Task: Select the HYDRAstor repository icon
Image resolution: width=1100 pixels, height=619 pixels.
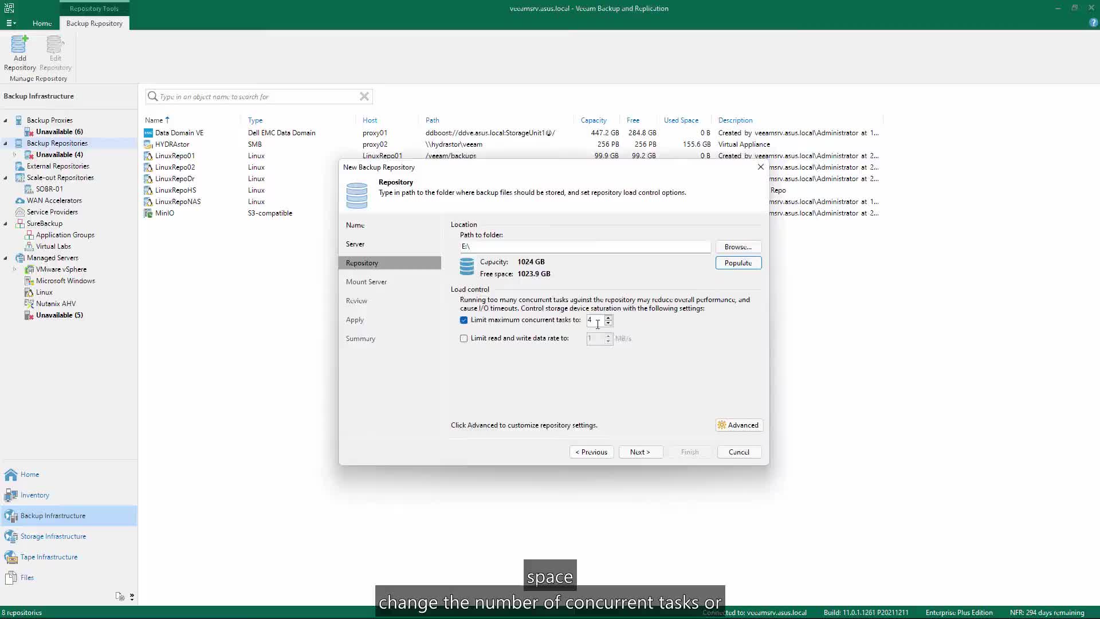Action: [148, 144]
